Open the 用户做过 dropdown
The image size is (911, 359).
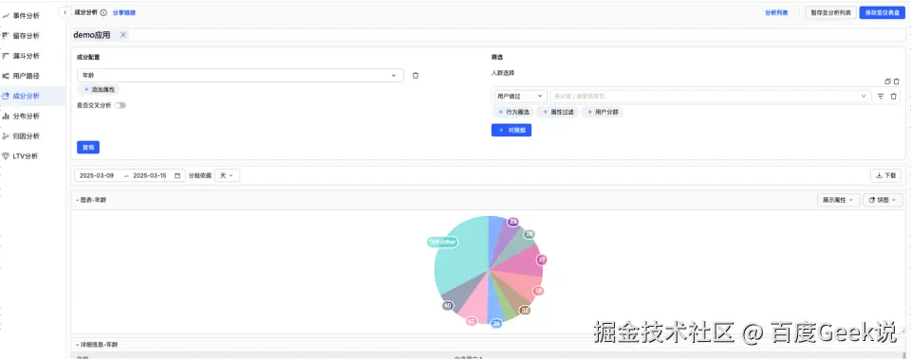click(519, 97)
